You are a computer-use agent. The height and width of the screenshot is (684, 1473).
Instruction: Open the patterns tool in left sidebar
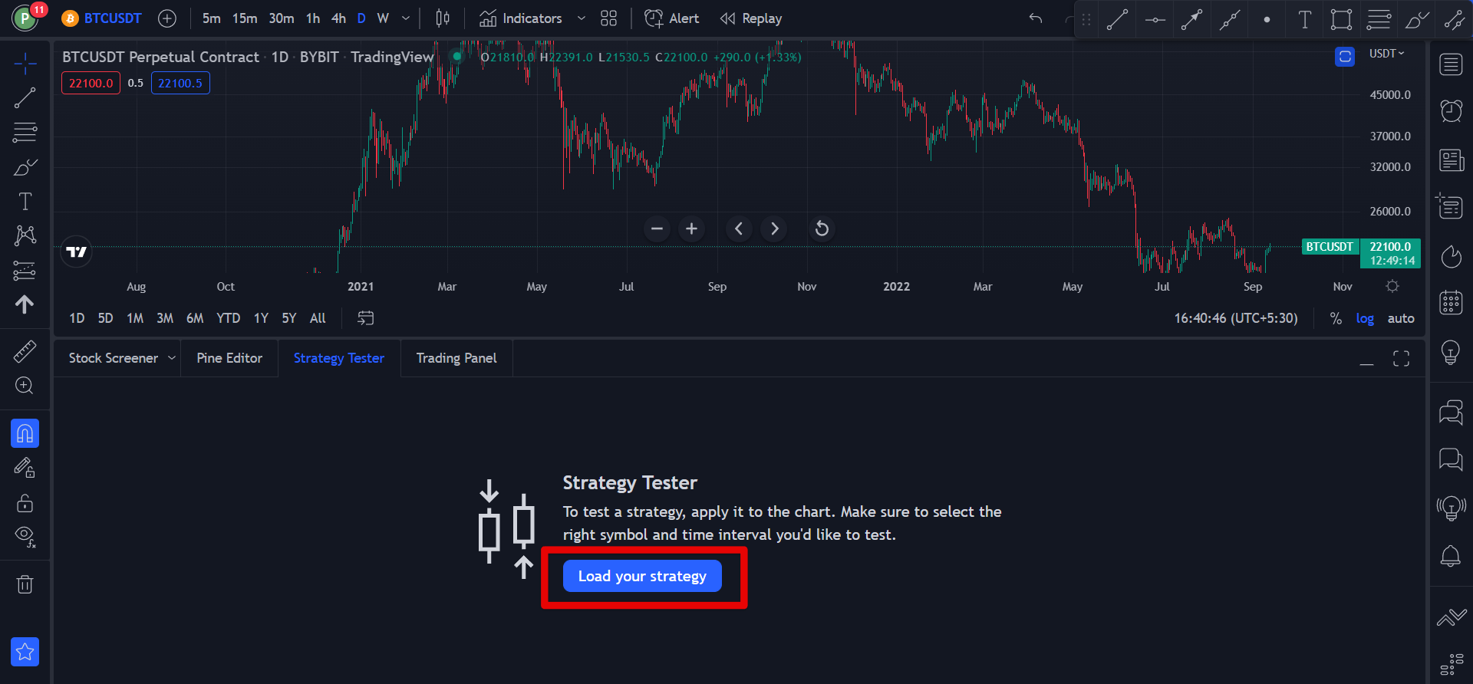coord(25,235)
